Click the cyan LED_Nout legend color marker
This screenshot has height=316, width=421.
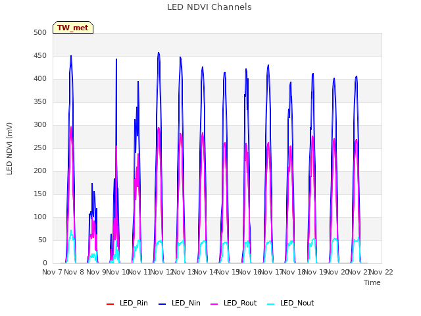[271, 304]
